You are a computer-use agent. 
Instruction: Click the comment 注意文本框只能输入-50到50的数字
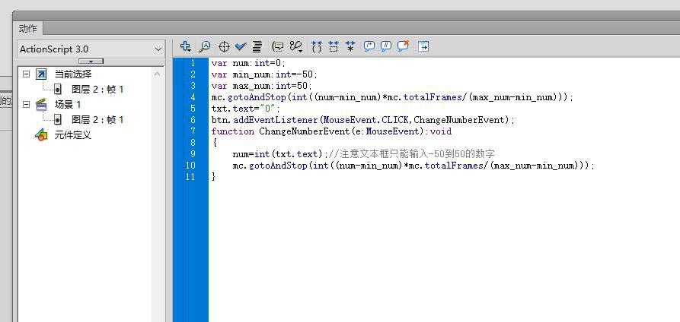click(412, 153)
